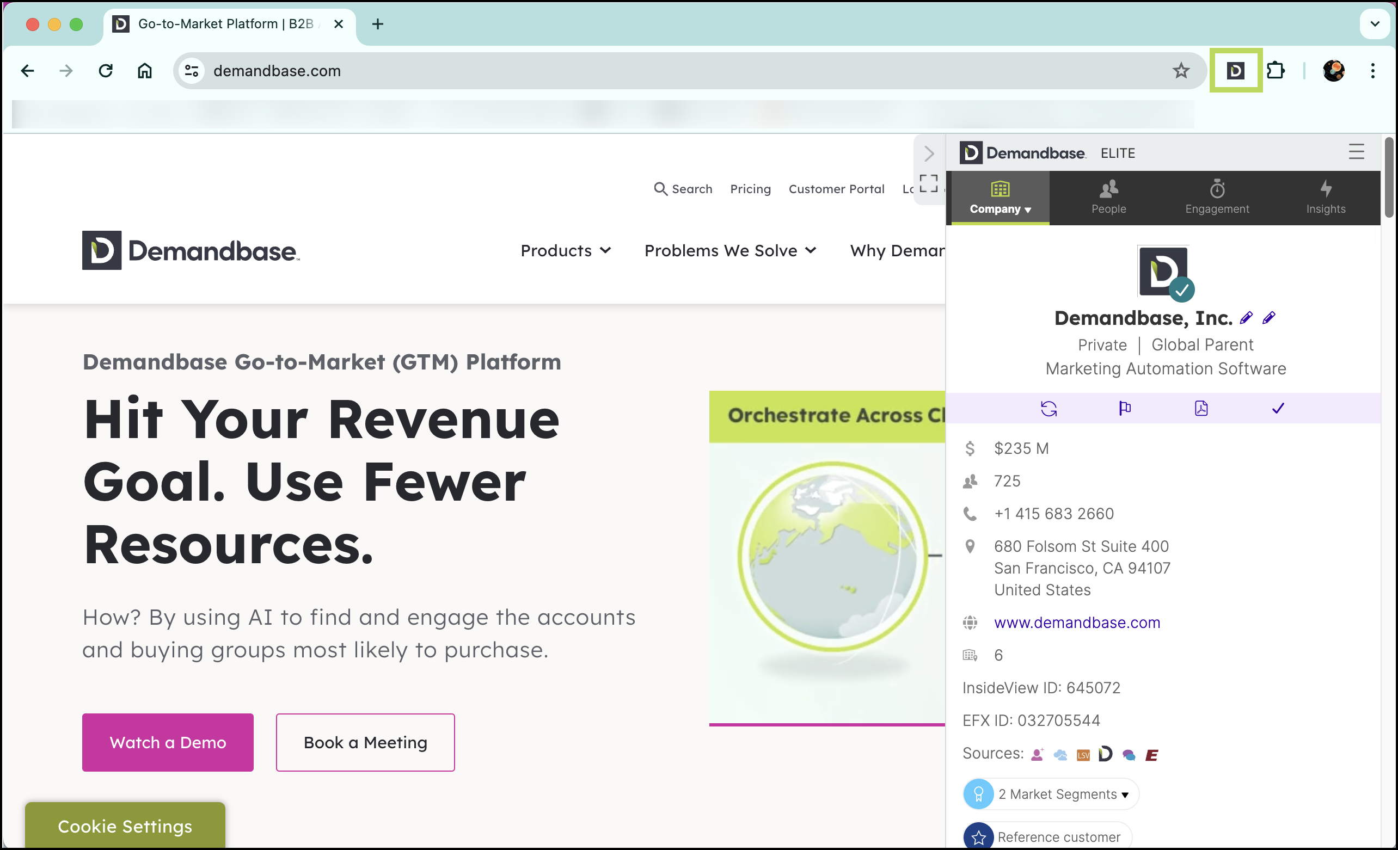The height and width of the screenshot is (850, 1398).
Task: Open the www.demandbase.com link in panel
Action: coord(1077,623)
